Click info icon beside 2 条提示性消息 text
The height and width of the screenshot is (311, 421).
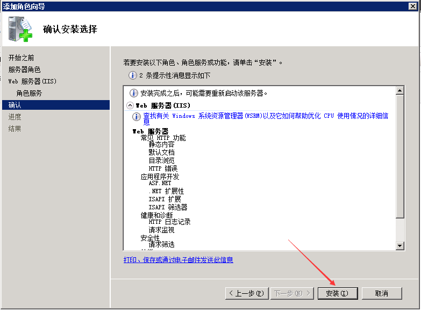click(132, 76)
